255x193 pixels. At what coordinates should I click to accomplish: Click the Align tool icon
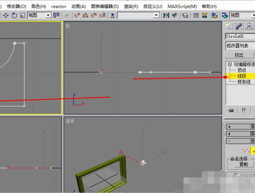[x=175, y=15]
